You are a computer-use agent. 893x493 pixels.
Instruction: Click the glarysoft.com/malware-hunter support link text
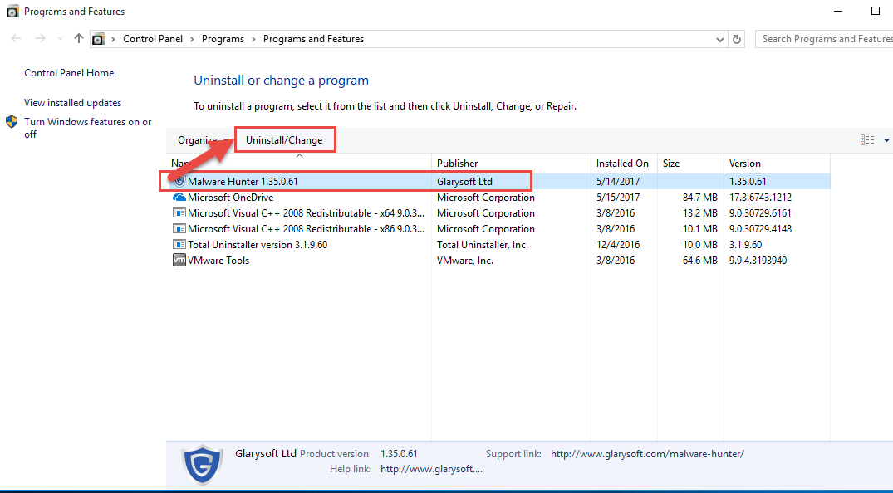tap(647, 454)
